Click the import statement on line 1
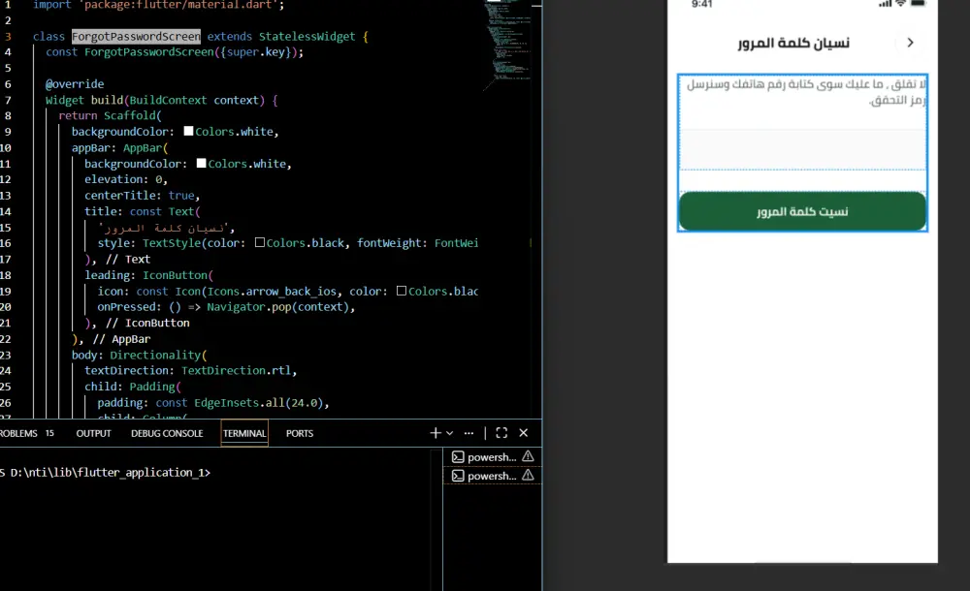This screenshot has height=591, width=970. [x=158, y=5]
